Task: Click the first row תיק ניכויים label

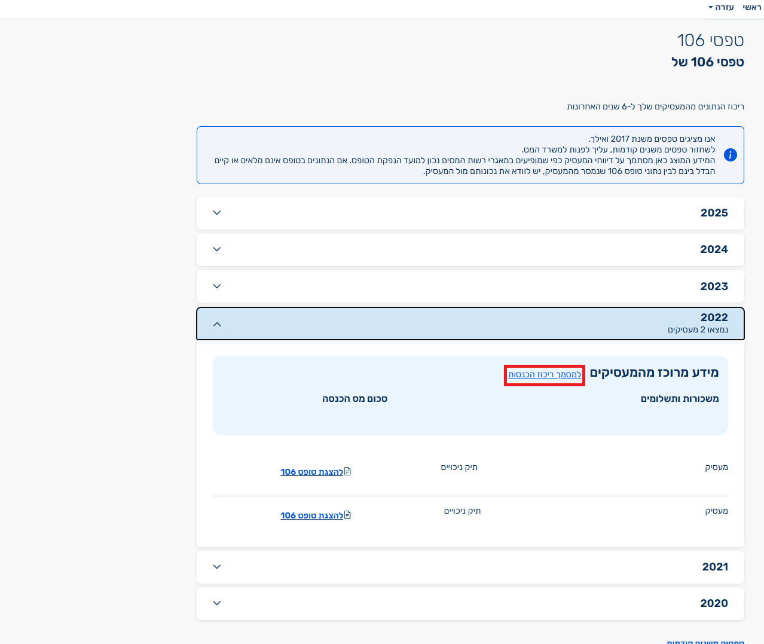Action: pyautogui.click(x=459, y=467)
